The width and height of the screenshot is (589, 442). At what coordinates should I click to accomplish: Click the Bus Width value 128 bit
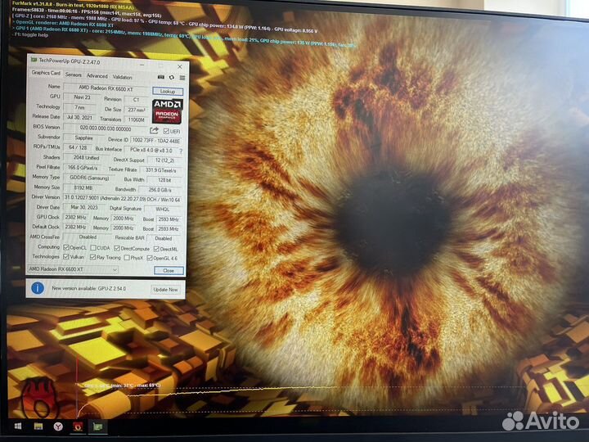click(x=164, y=180)
